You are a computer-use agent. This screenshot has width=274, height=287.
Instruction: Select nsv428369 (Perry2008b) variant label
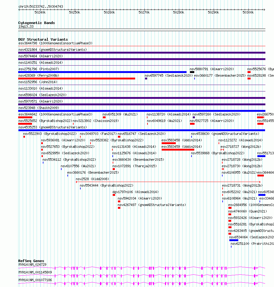(x=39, y=75)
